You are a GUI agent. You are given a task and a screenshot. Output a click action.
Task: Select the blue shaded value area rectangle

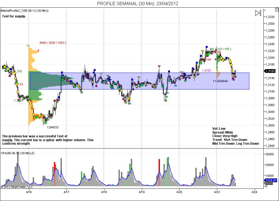tap(139, 81)
